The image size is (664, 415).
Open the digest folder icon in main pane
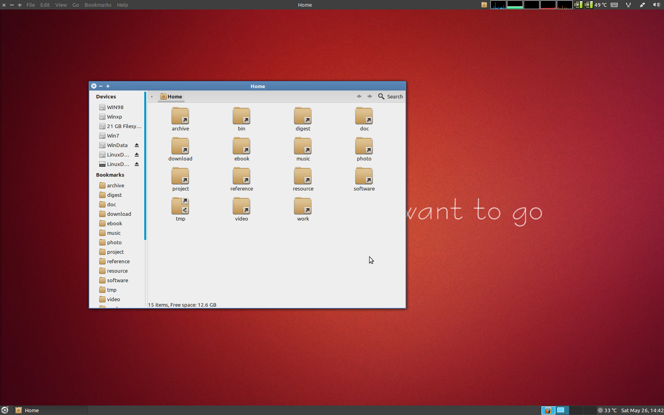coord(303,116)
